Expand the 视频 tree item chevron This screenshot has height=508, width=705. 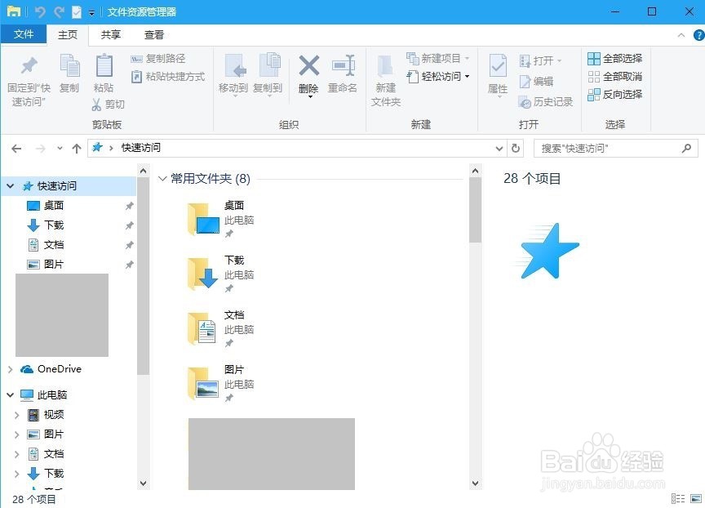[x=16, y=414]
